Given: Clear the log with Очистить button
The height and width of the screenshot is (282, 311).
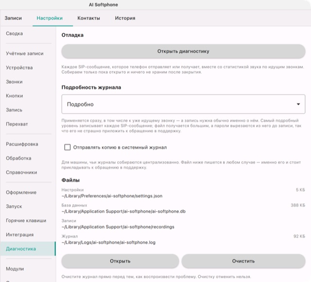Looking at the screenshot, I should click(x=243, y=261).
